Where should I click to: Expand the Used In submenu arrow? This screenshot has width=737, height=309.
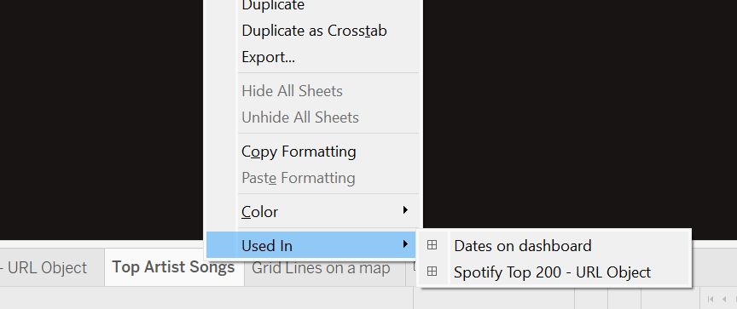405,243
